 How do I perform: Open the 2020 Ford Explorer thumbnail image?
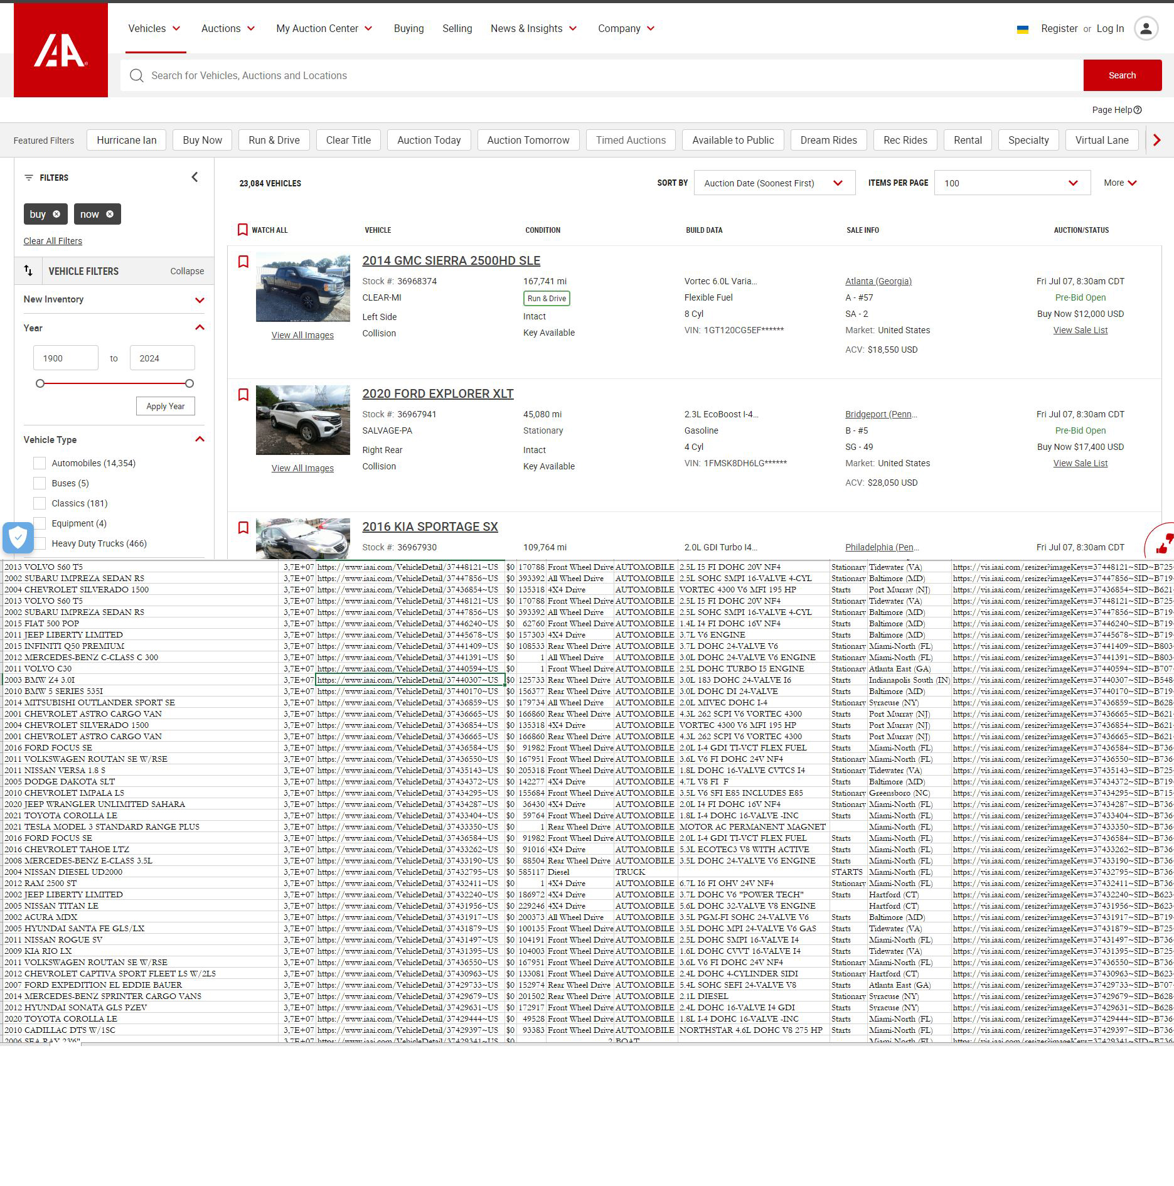[303, 420]
